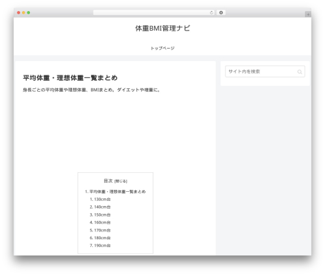Open a new tab with plus button
Image resolution: width=325 pixels, height=275 pixels.
(308, 14)
